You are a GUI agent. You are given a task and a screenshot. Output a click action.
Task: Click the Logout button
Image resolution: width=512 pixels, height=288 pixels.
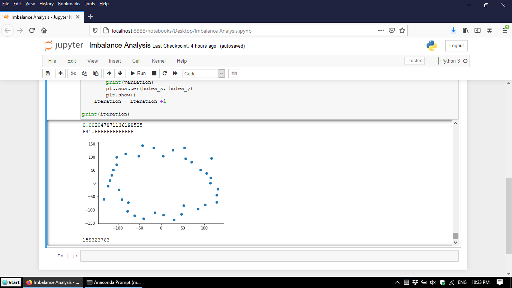[457, 46]
